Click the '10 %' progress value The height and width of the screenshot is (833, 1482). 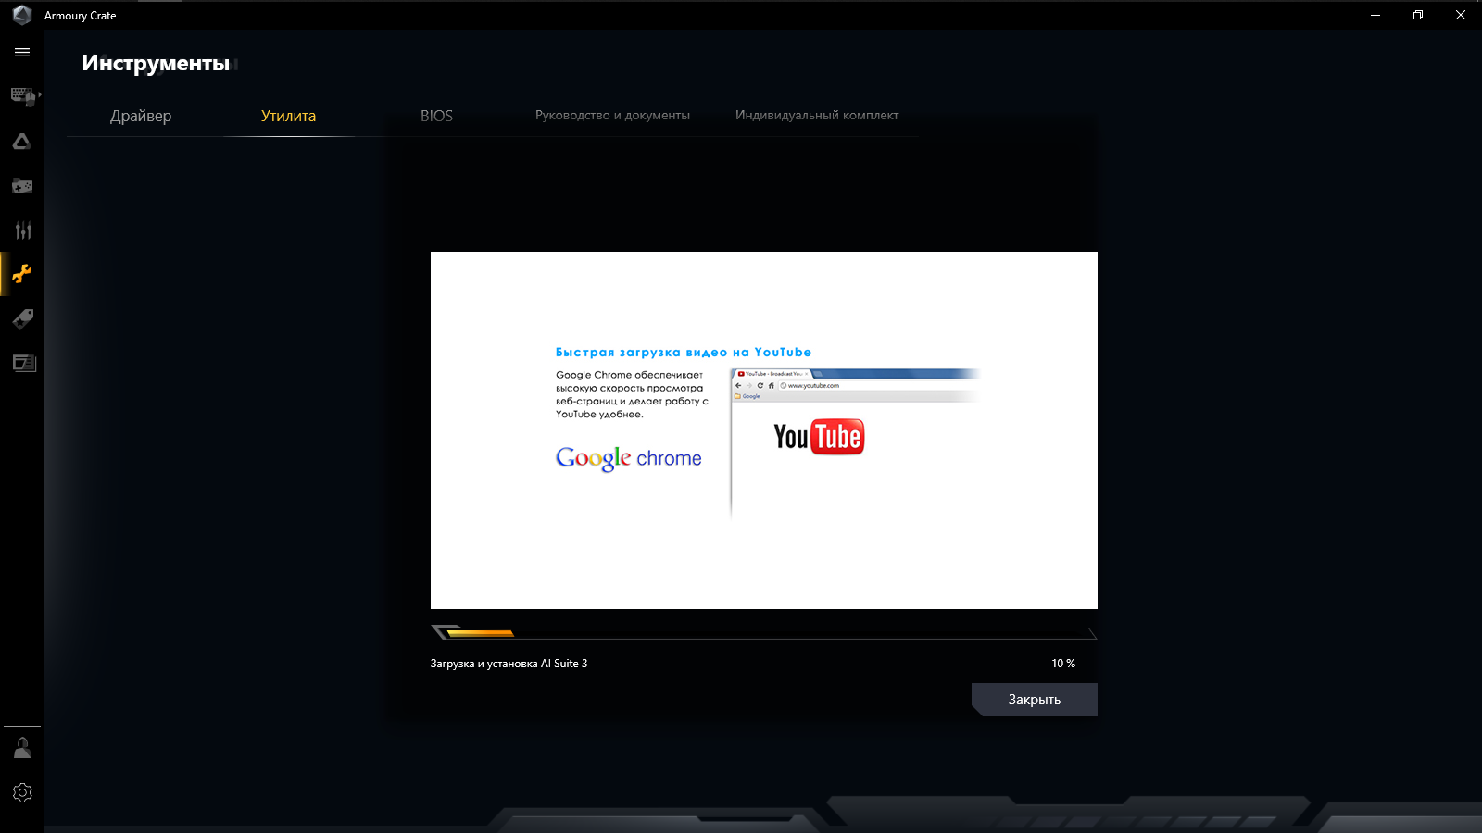1063,664
